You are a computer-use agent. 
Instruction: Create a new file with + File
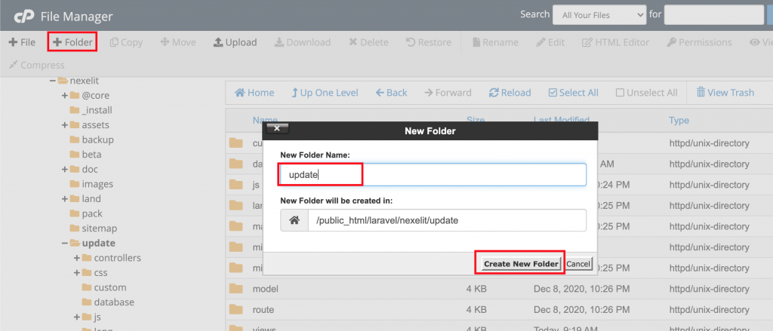22,42
